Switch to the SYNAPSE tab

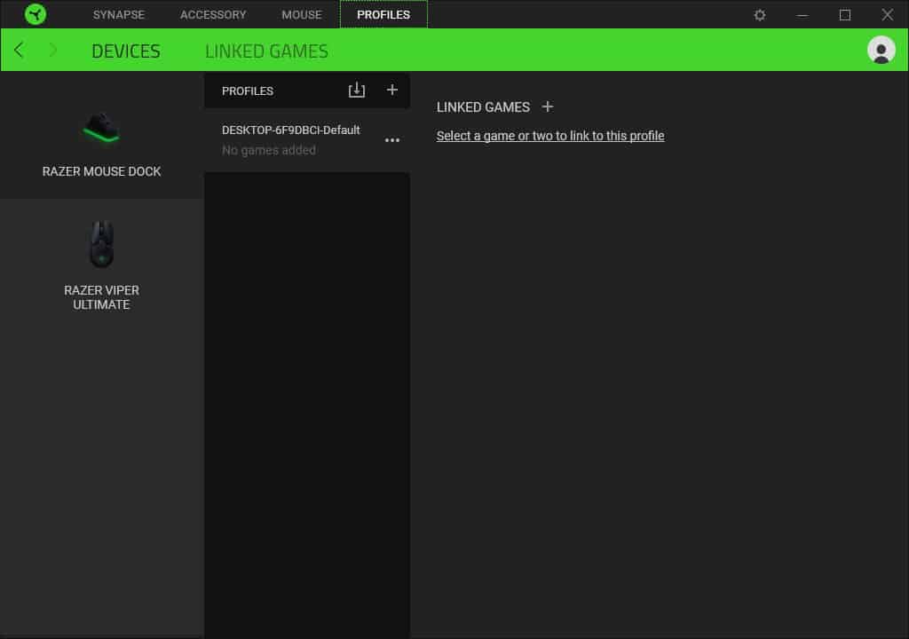click(x=118, y=14)
